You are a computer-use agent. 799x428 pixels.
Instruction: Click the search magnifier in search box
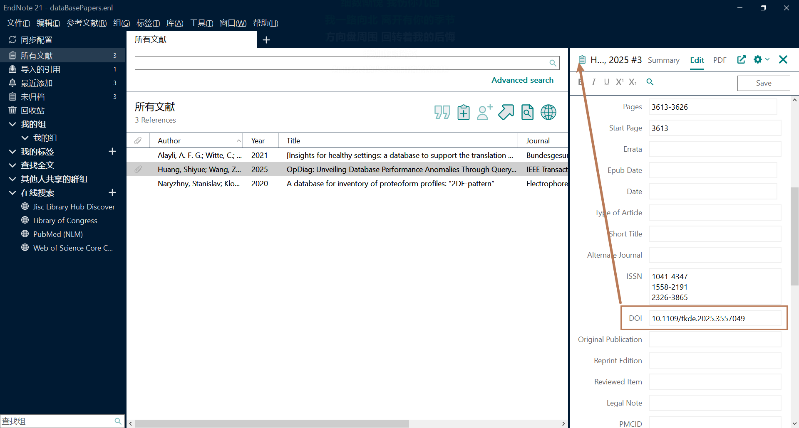pyautogui.click(x=553, y=63)
